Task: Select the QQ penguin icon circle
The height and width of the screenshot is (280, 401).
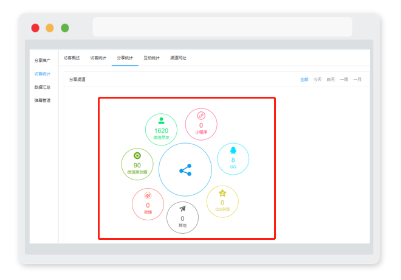Action: pyautogui.click(x=233, y=159)
